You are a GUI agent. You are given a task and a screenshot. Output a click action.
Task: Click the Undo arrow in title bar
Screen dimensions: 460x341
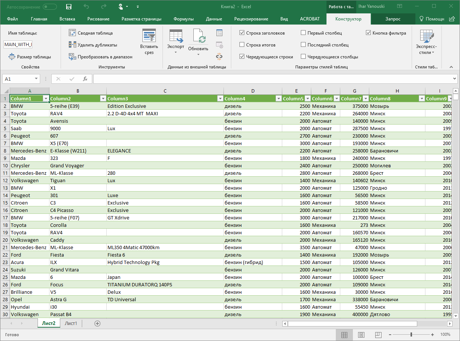point(86,7)
